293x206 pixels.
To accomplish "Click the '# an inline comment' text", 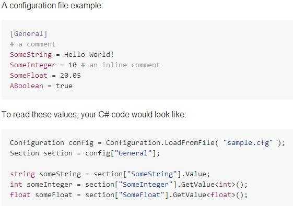I will click(121, 65).
